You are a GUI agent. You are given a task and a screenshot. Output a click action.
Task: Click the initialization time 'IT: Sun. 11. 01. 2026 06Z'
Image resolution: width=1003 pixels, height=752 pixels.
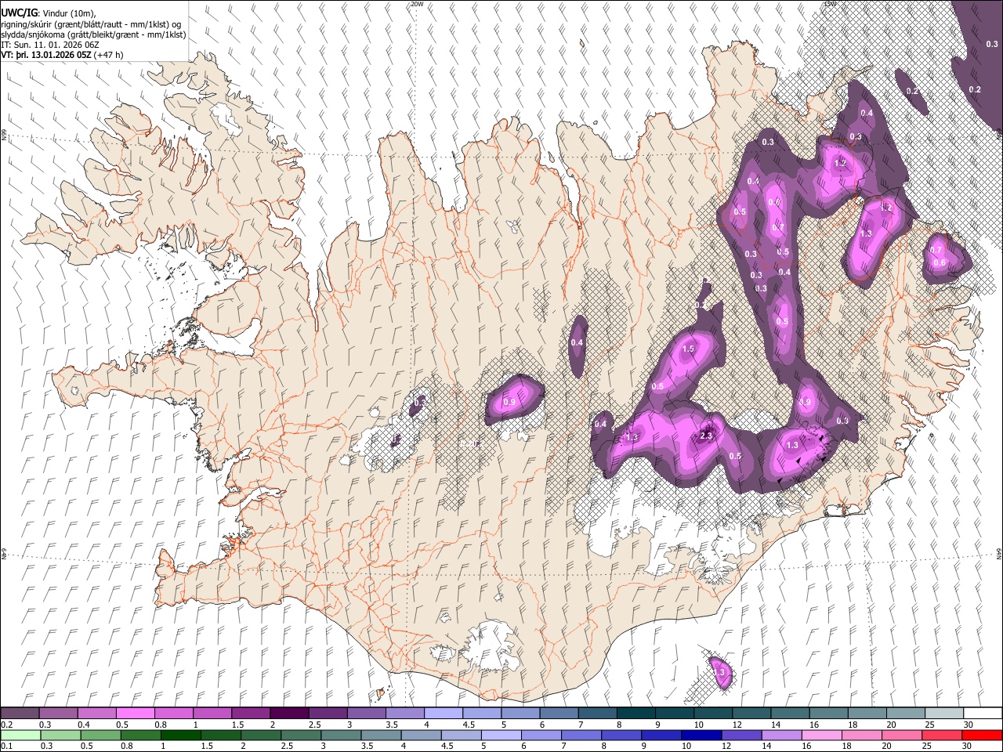(x=49, y=45)
